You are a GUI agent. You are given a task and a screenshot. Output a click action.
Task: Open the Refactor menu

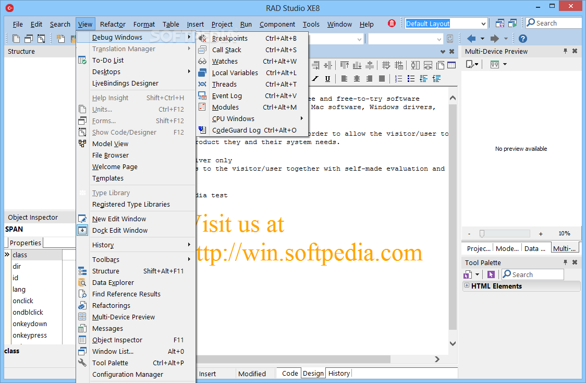point(113,25)
